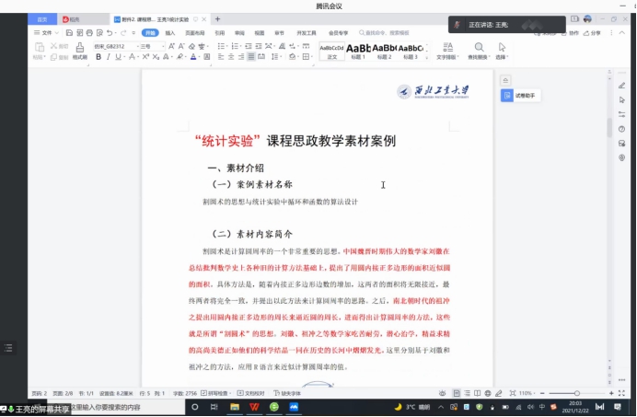Switch to the 插入 Insert ribbon tab
The image size is (637, 417).
click(x=170, y=32)
